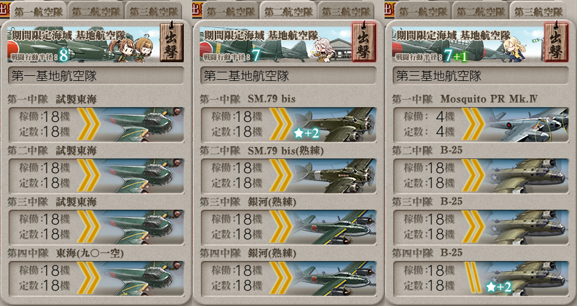This screenshot has width=577, height=306.
Task: Switch to 第一航空隊 tab in left panel
Action: tap(39, 11)
